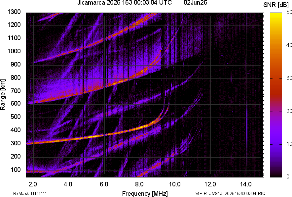Click the range tick label '800'
Viewport: 292px width, 197px height.
click(x=16, y=77)
